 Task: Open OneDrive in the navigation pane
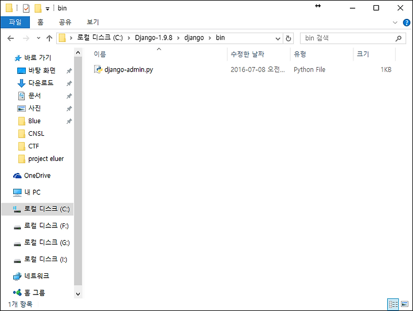(x=37, y=176)
